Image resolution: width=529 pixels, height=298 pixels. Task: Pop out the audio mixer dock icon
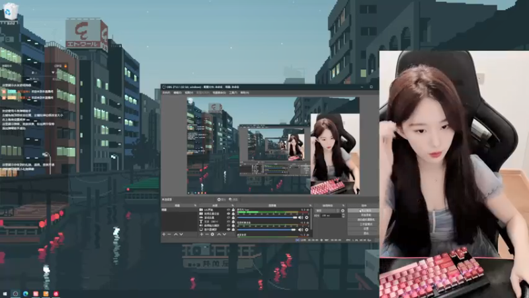coord(310,205)
